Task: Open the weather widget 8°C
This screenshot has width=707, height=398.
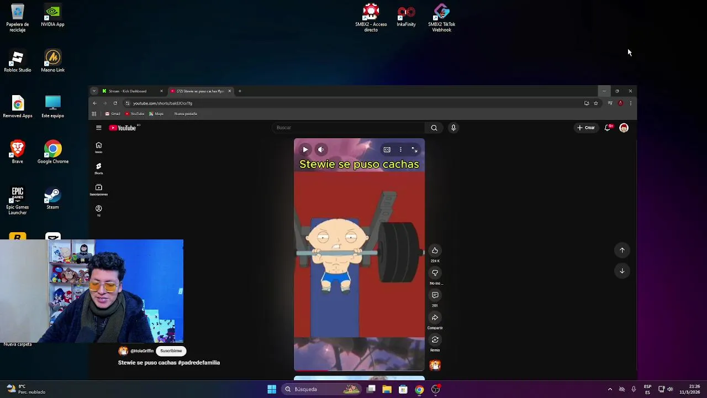Action: click(x=24, y=389)
